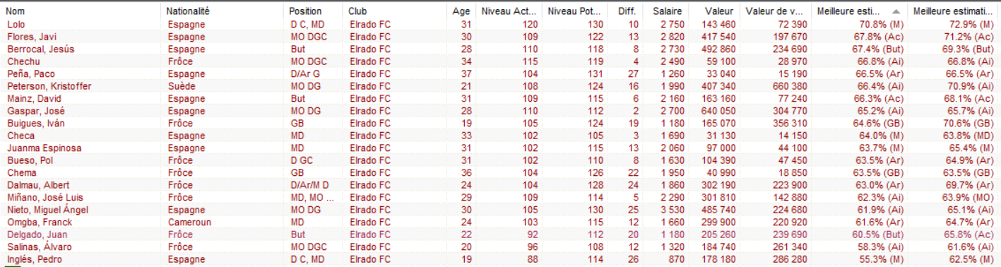Click the Position column header

point(314,12)
